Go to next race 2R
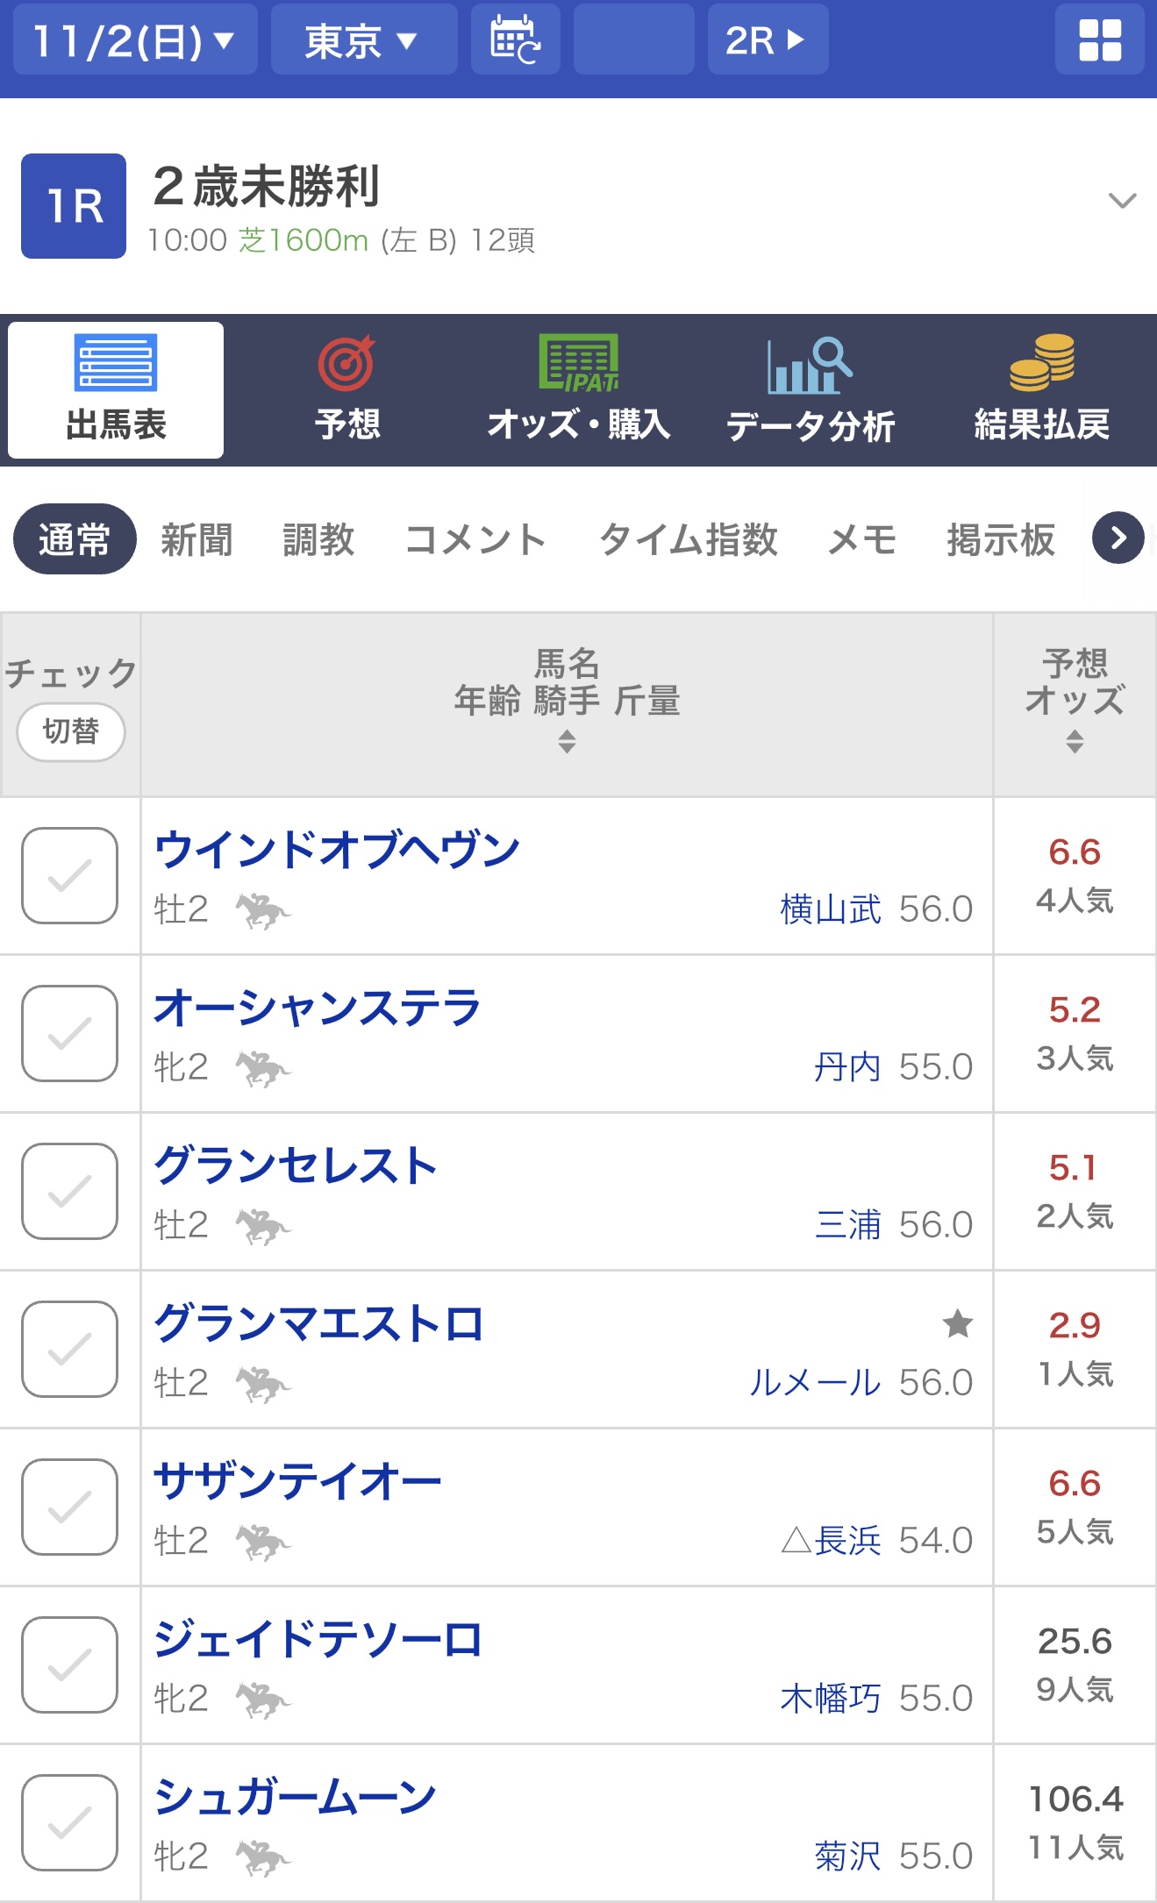 (767, 40)
